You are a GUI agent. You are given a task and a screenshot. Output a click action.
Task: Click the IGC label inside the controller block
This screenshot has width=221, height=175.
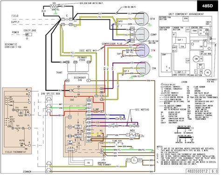(72, 100)
